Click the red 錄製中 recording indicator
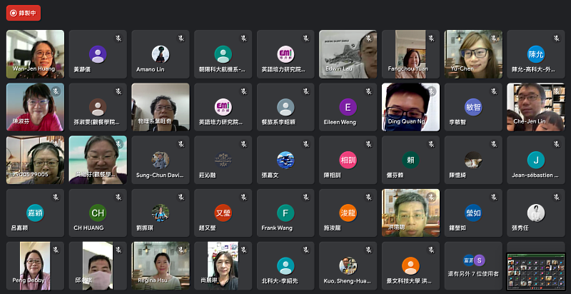This screenshot has width=571, height=294. 24,13
